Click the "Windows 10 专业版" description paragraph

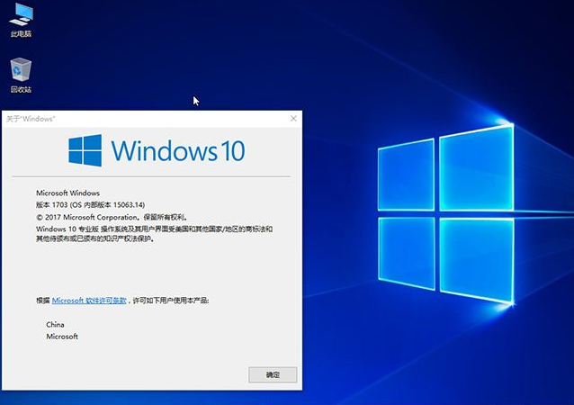tap(154, 234)
